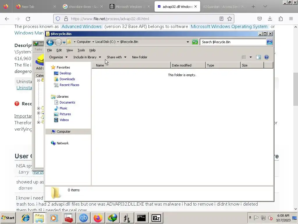Viewport: 298px width, 224px height.
Task: Open the Help menu in Explorer
Action: (x=92, y=50)
